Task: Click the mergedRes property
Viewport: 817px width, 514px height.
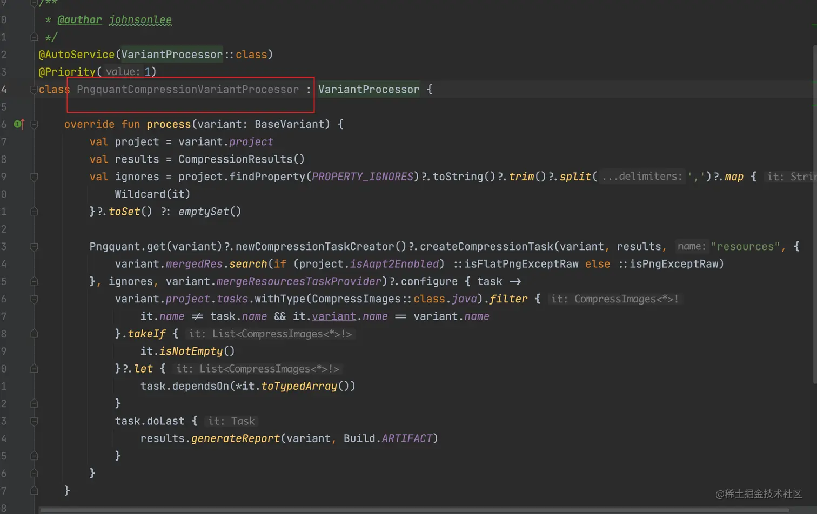Action: coord(194,264)
